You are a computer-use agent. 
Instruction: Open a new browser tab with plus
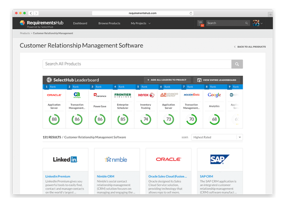(x=270, y=14)
